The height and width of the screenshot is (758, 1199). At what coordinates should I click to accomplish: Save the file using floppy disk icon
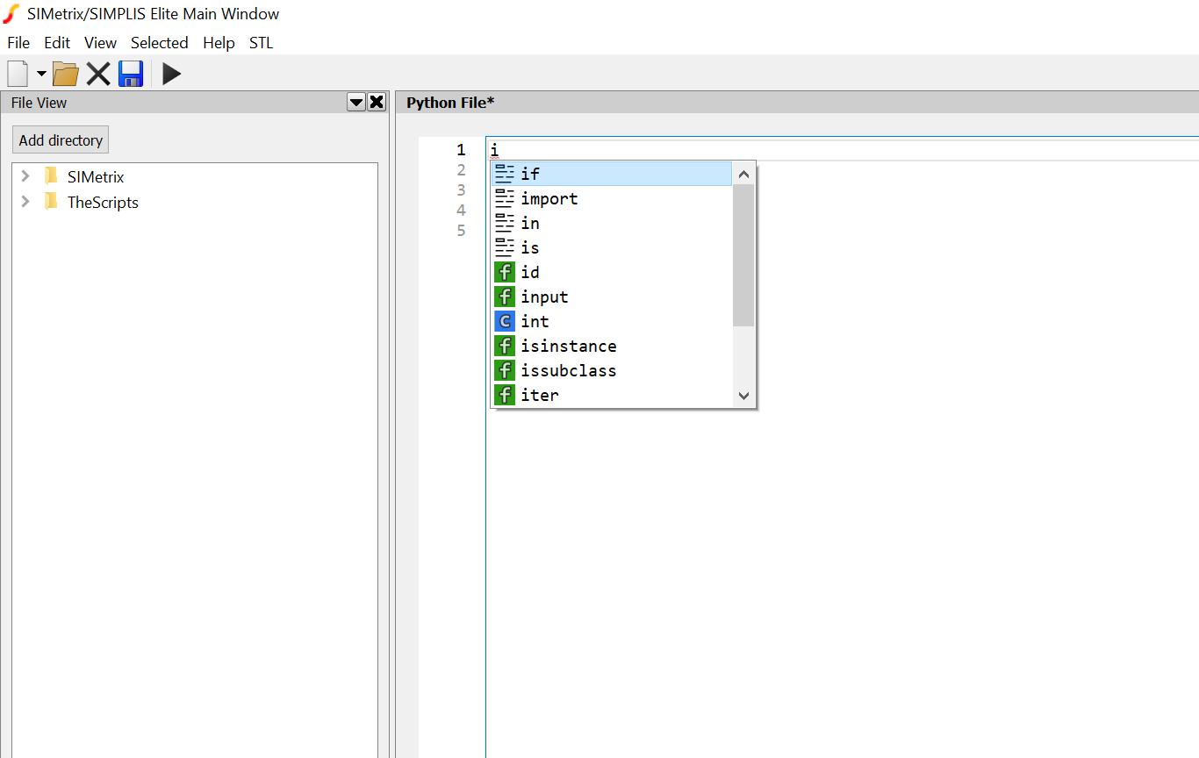[x=131, y=75]
